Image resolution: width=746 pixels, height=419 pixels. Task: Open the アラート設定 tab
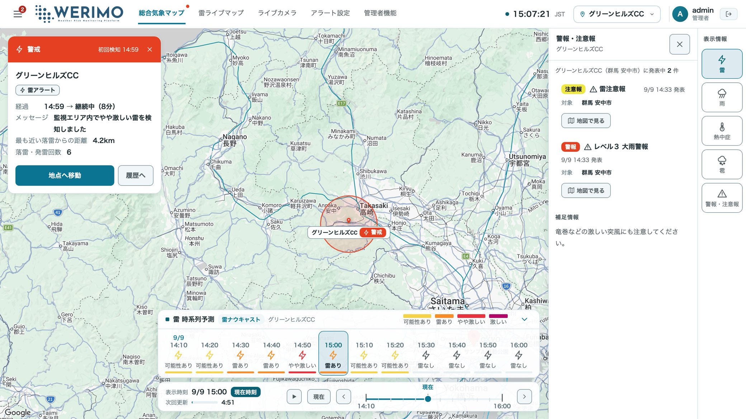click(x=330, y=13)
